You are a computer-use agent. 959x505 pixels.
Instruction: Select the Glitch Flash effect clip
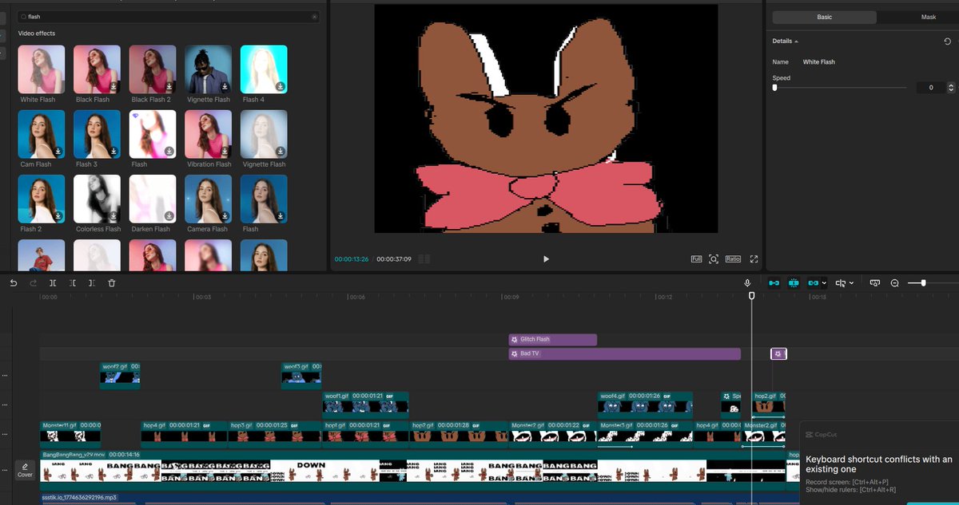click(553, 340)
